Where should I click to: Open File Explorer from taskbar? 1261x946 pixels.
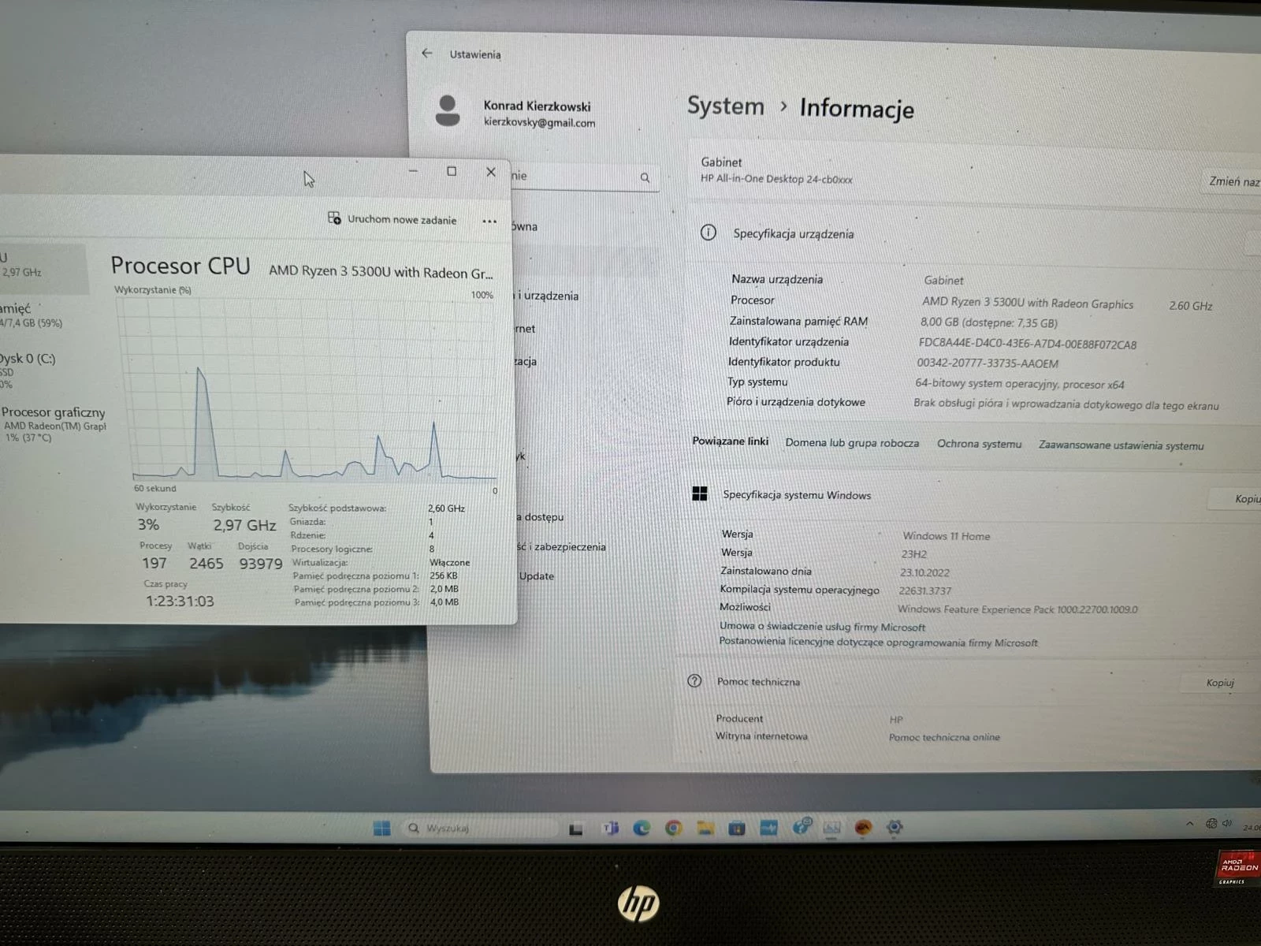[x=705, y=828]
